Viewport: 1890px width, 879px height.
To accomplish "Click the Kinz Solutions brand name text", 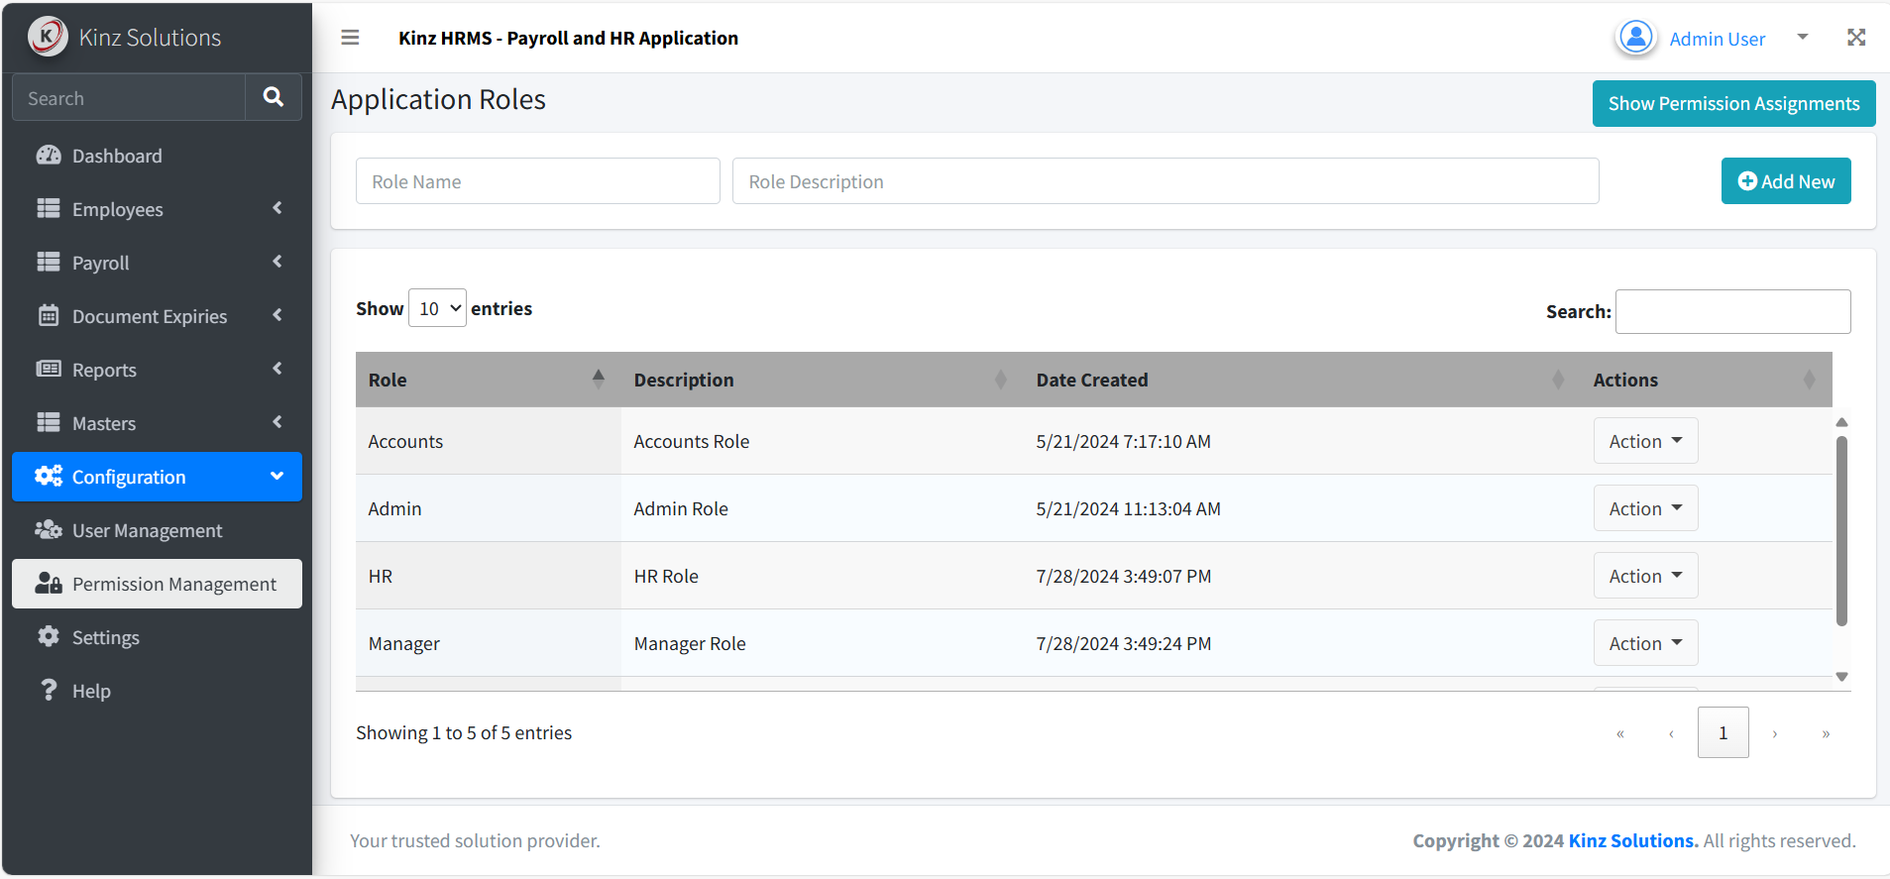I will (x=150, y=38).
